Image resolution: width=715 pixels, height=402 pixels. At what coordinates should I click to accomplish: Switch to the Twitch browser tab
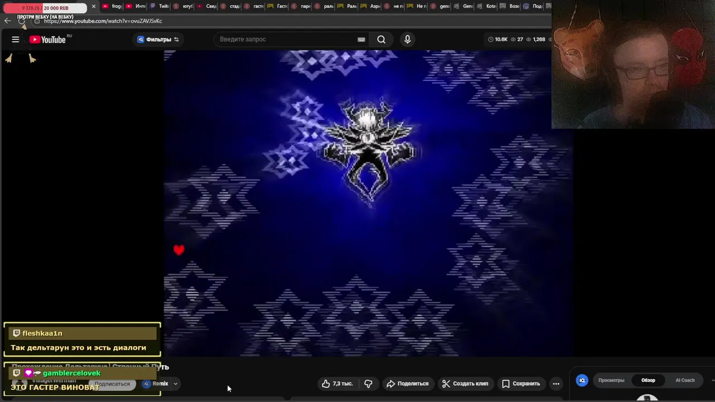159,7
